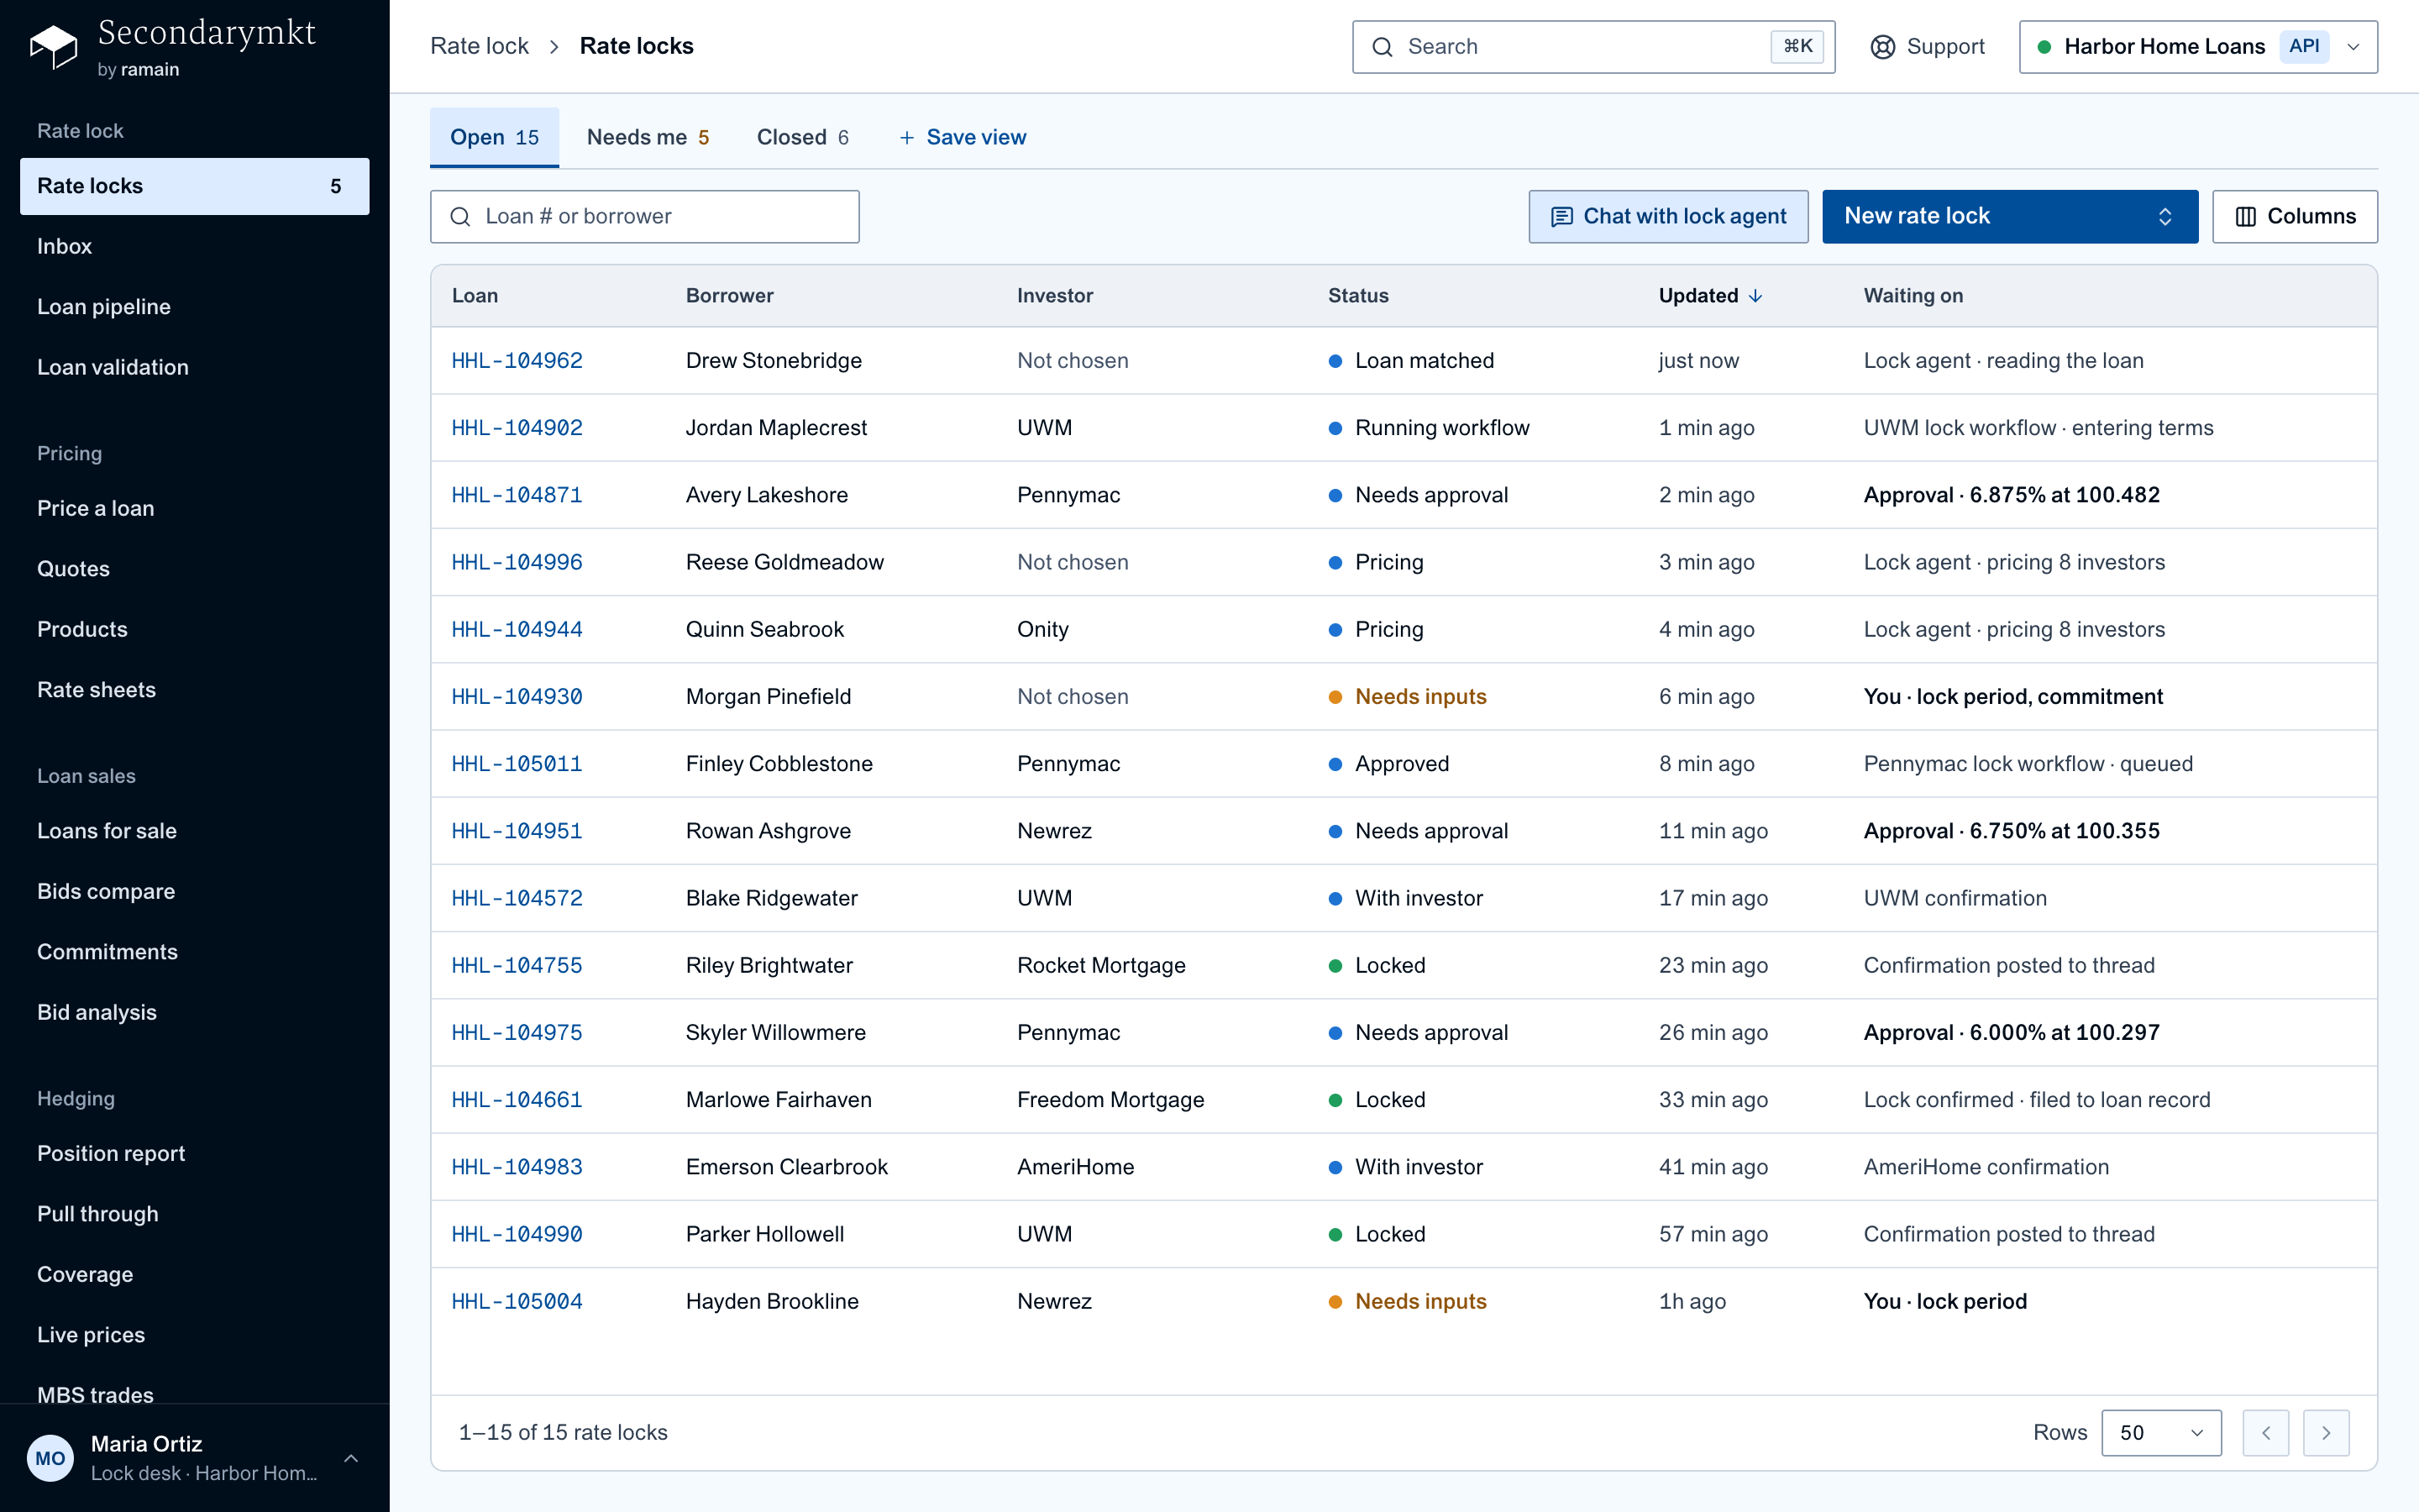
Task: Click the Secondarymkt cube logo
Action: tap(53, 47)
